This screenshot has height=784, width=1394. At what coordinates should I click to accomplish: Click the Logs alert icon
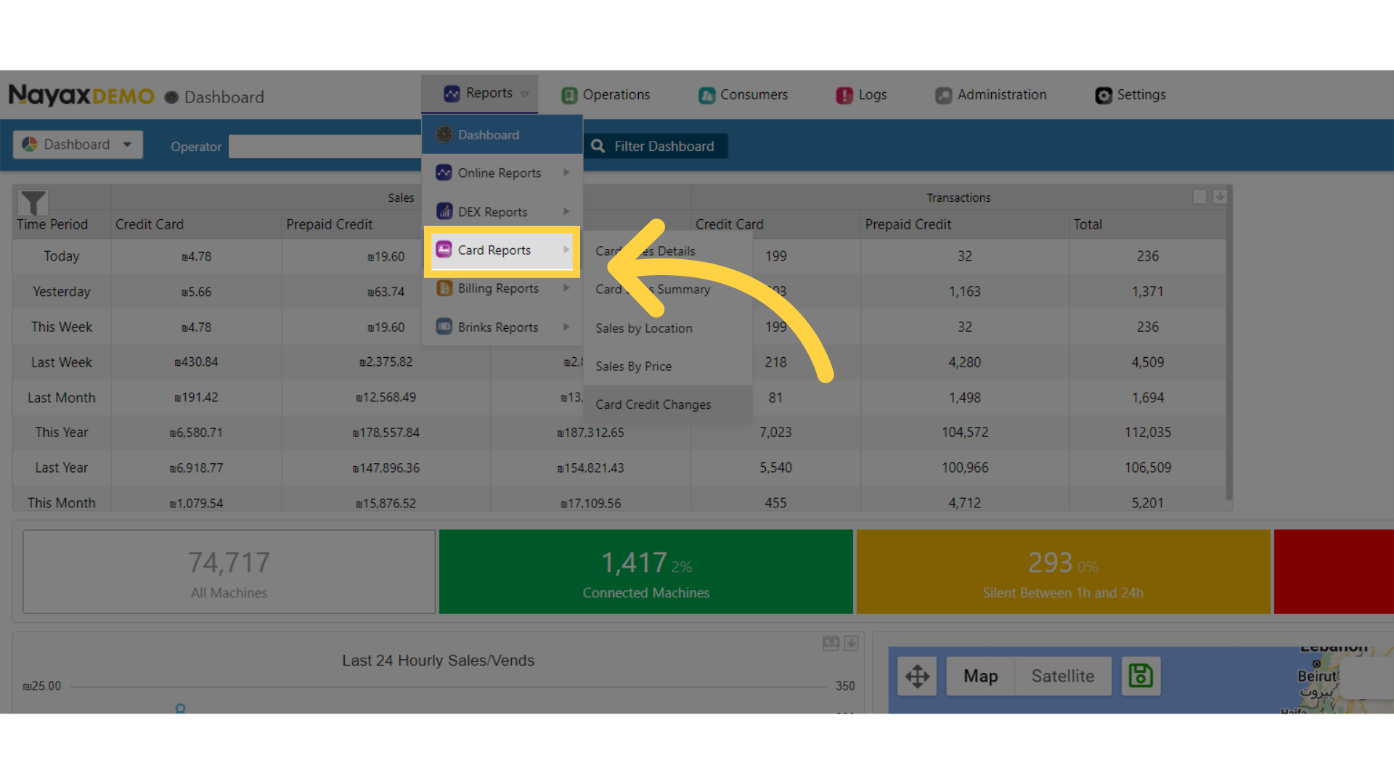tap(844, 95)
